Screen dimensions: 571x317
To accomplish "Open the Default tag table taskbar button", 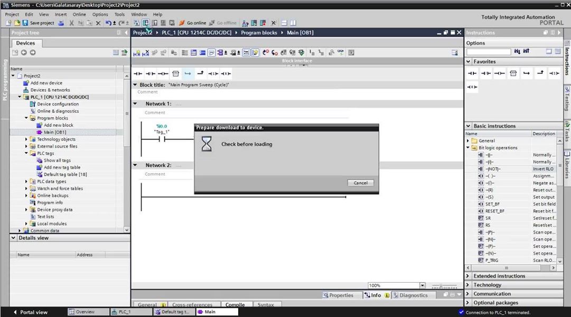I will [174, 312].
